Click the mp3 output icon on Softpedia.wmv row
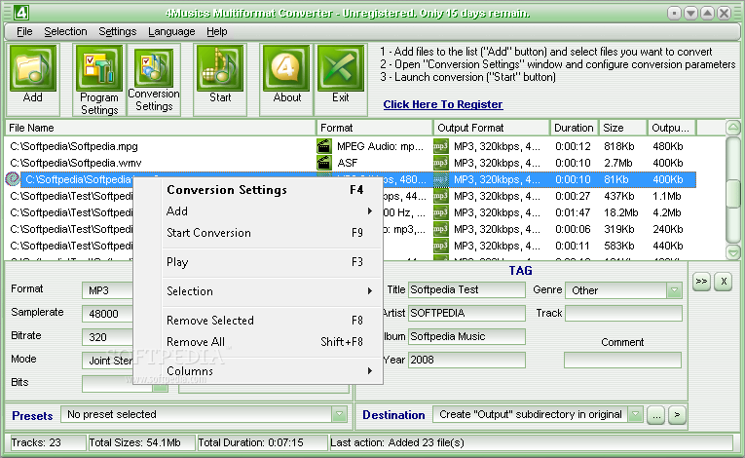Image resolution: width=745 pixels, height=458 pixels. (441, 163)
